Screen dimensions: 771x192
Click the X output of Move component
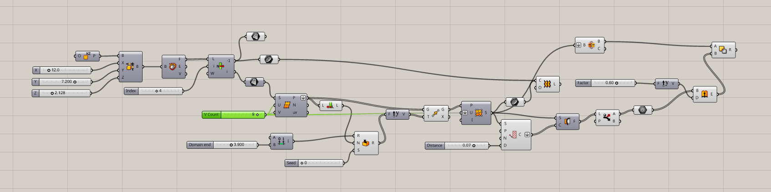pyautogui.click(x=443, y=116)
